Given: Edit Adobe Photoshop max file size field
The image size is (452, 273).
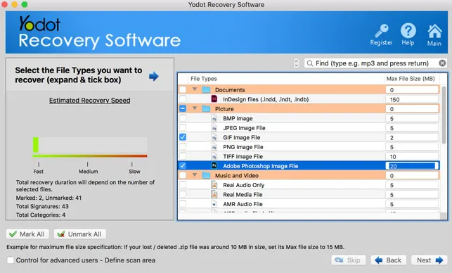Looking at the screenshot, I should (x=412, y=166).
